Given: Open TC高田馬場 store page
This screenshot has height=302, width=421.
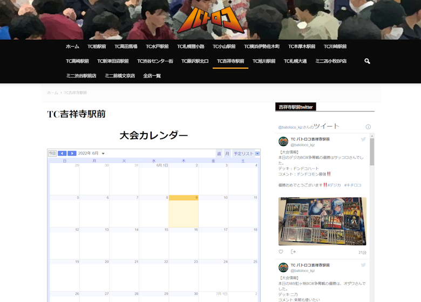Looking at the screenshot, I should (x=126, y=47).
